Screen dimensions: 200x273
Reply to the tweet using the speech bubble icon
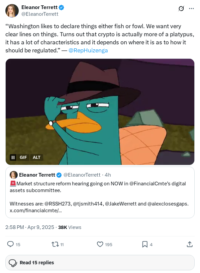click(10, 244)
